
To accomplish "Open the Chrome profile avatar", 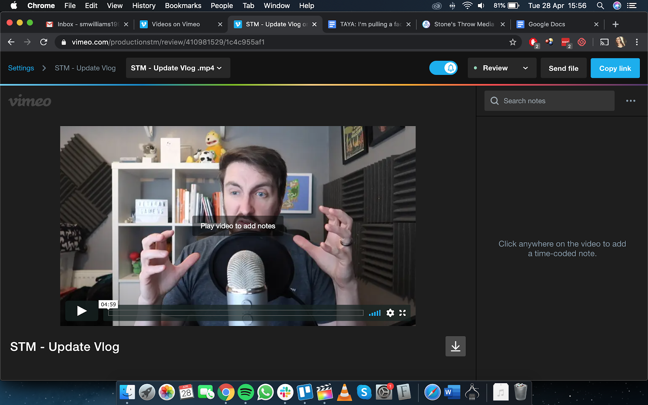I will pos(620,42).
